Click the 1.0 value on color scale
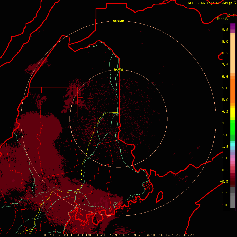Screen dimensions: 237x237 225,158
